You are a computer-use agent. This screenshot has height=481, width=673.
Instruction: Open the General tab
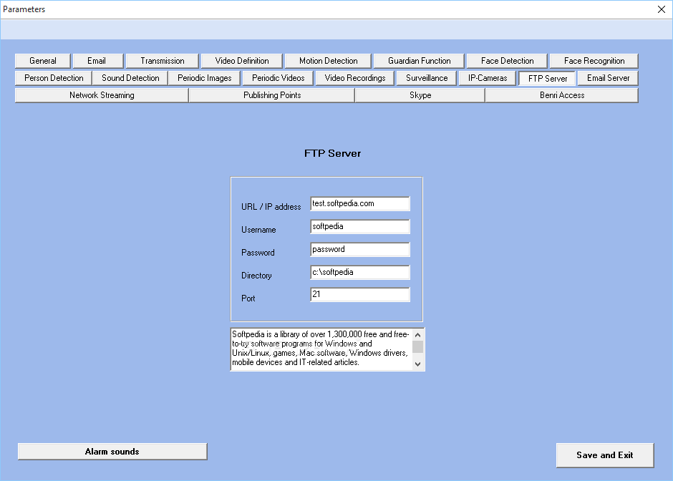pos(42,61)
